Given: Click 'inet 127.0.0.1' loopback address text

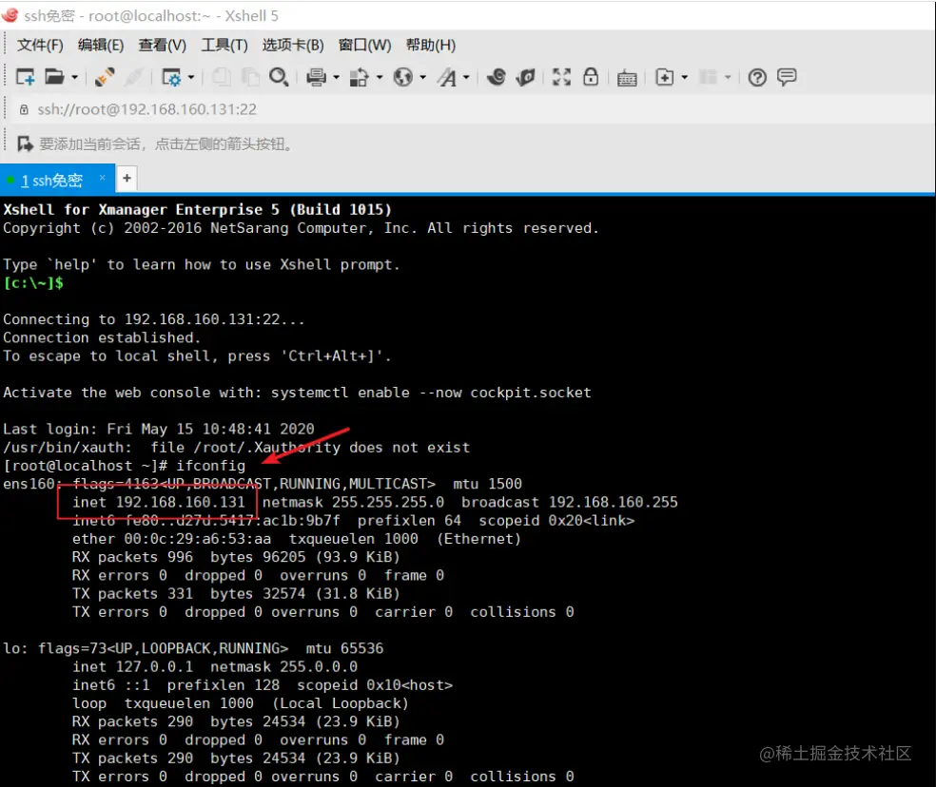Looking at the screenshot, I should [132, 666].
